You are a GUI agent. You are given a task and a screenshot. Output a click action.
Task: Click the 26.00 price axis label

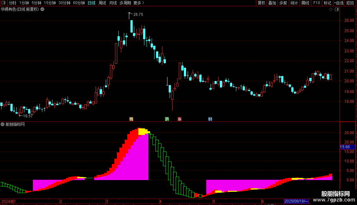(x=349, y=20)
